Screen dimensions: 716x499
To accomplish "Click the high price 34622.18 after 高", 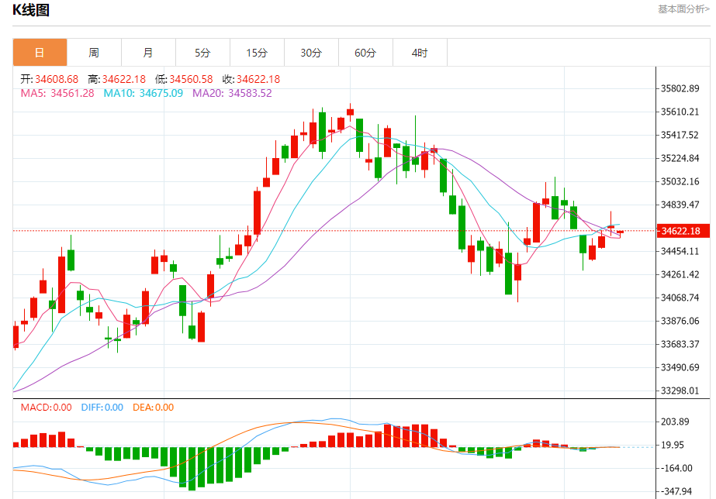I will pos(124,79).
